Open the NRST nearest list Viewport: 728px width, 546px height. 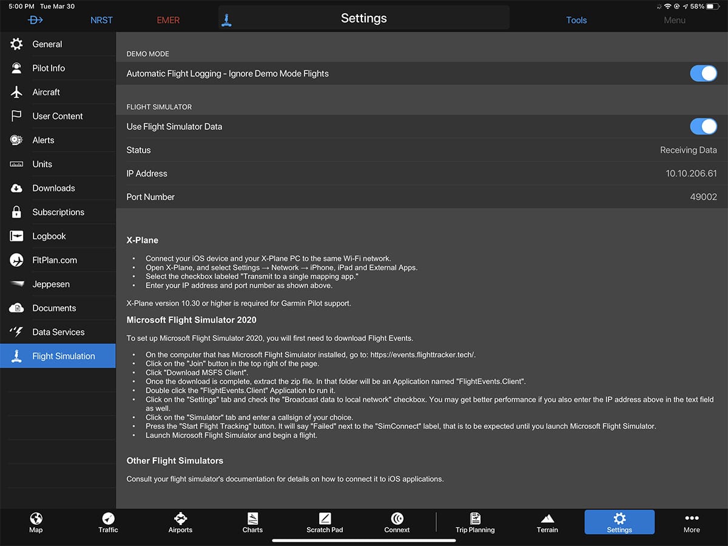[x=101, y=20]
